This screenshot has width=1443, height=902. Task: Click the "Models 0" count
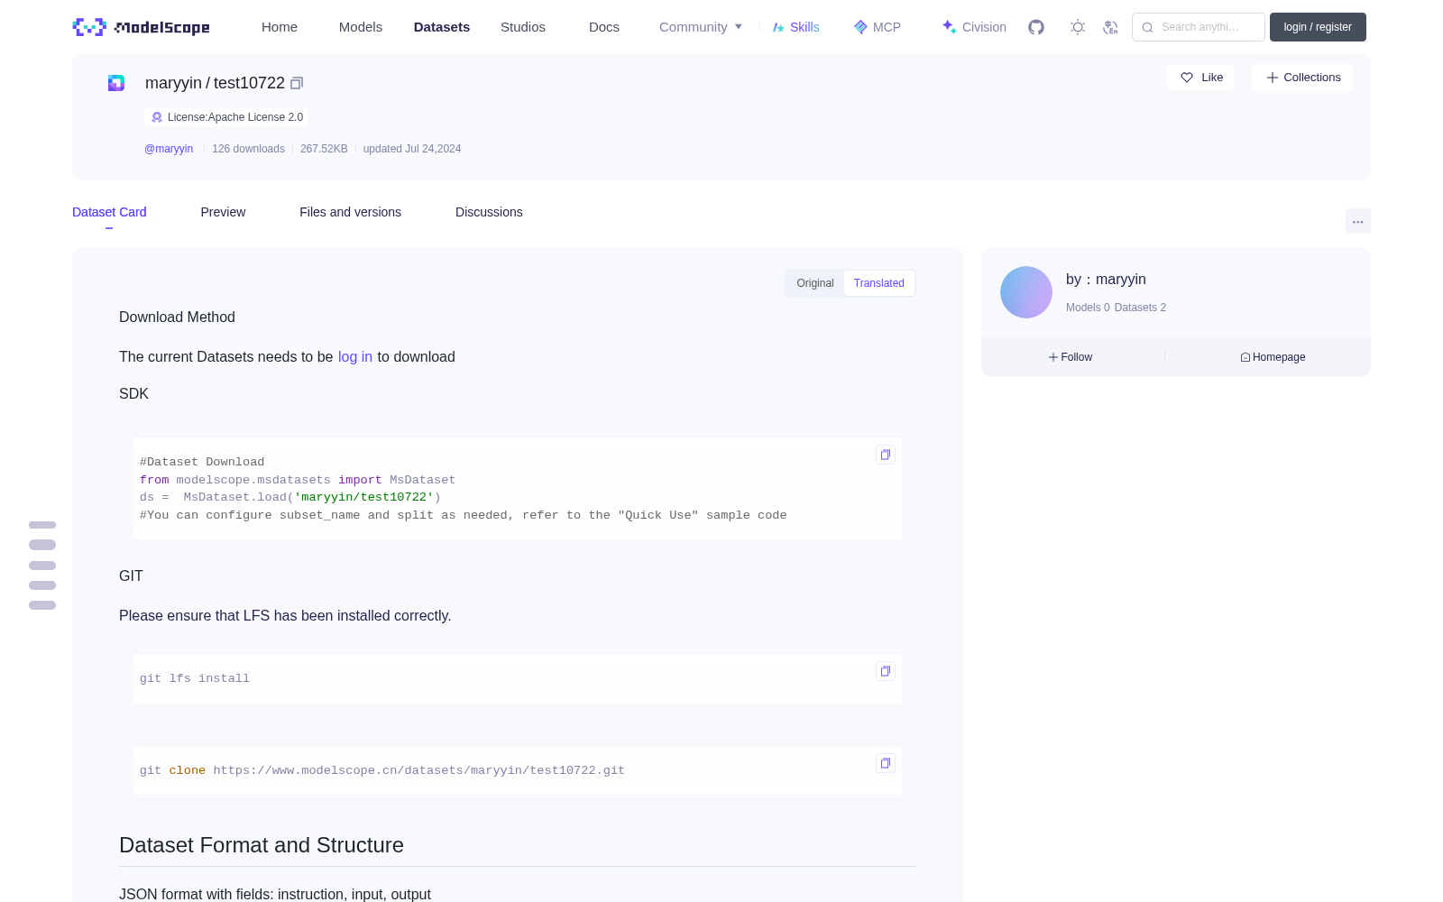pos(1088,308)
